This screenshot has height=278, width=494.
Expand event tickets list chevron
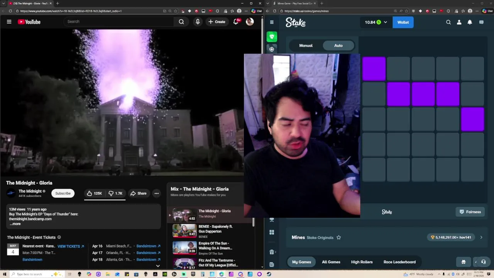(157, 266)
